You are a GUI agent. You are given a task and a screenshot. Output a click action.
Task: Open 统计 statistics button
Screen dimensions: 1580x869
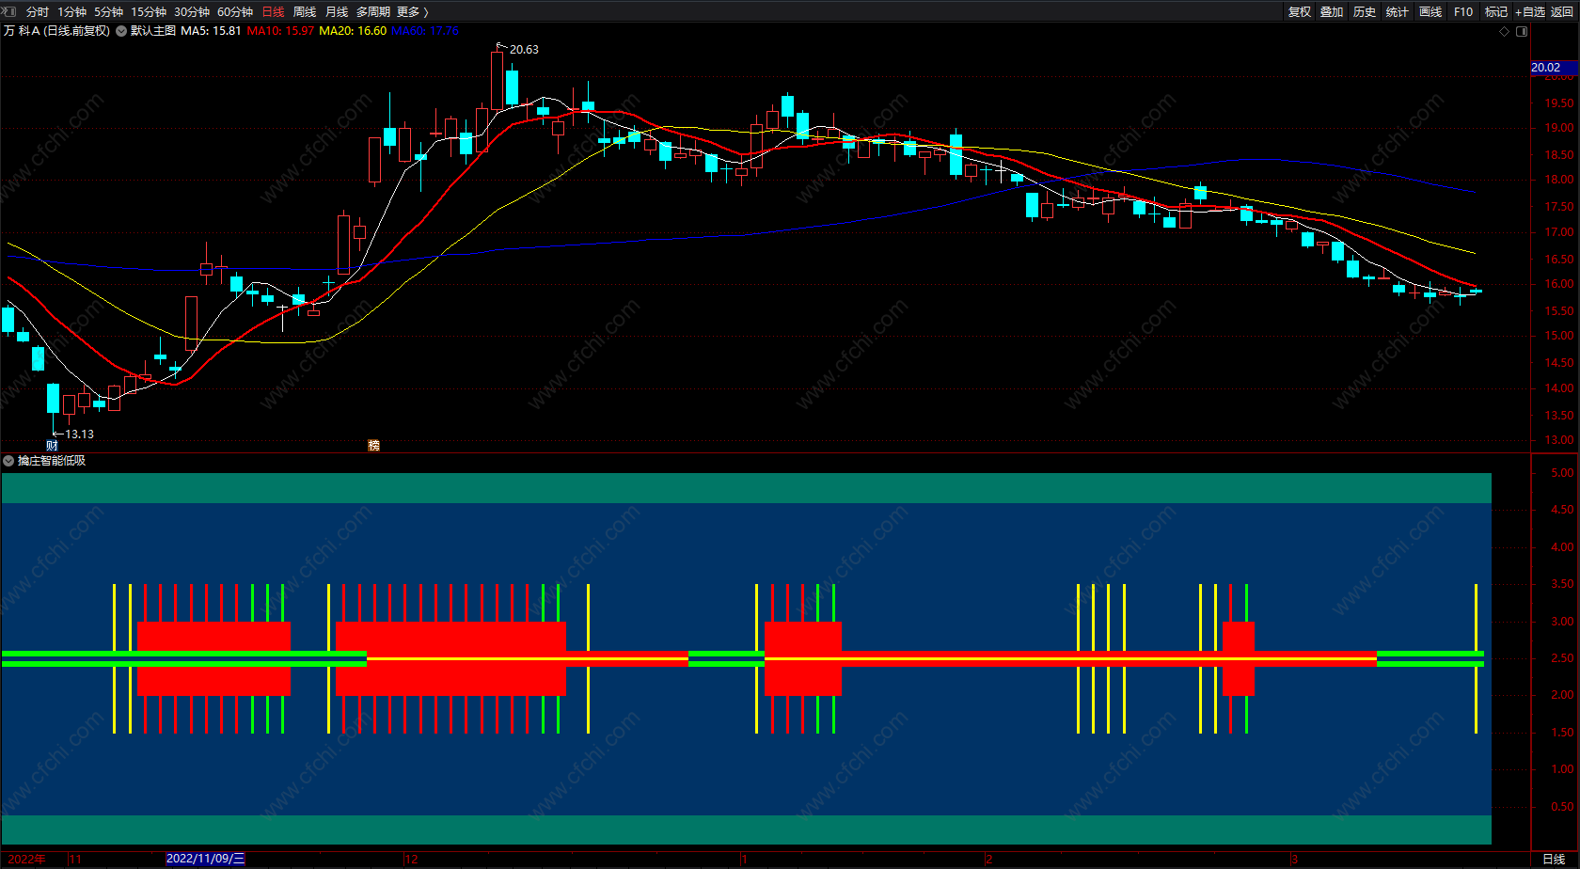1398,11
